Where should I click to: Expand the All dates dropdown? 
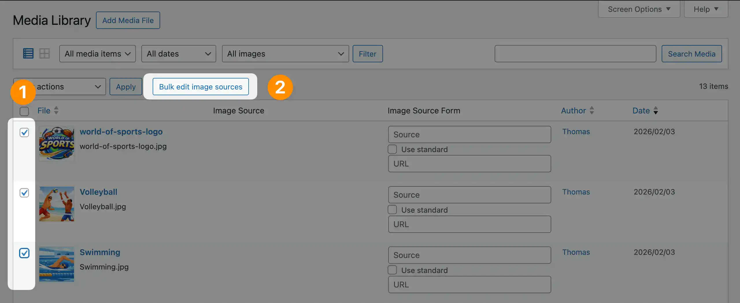pyautogui.click(x=178, y=54)
